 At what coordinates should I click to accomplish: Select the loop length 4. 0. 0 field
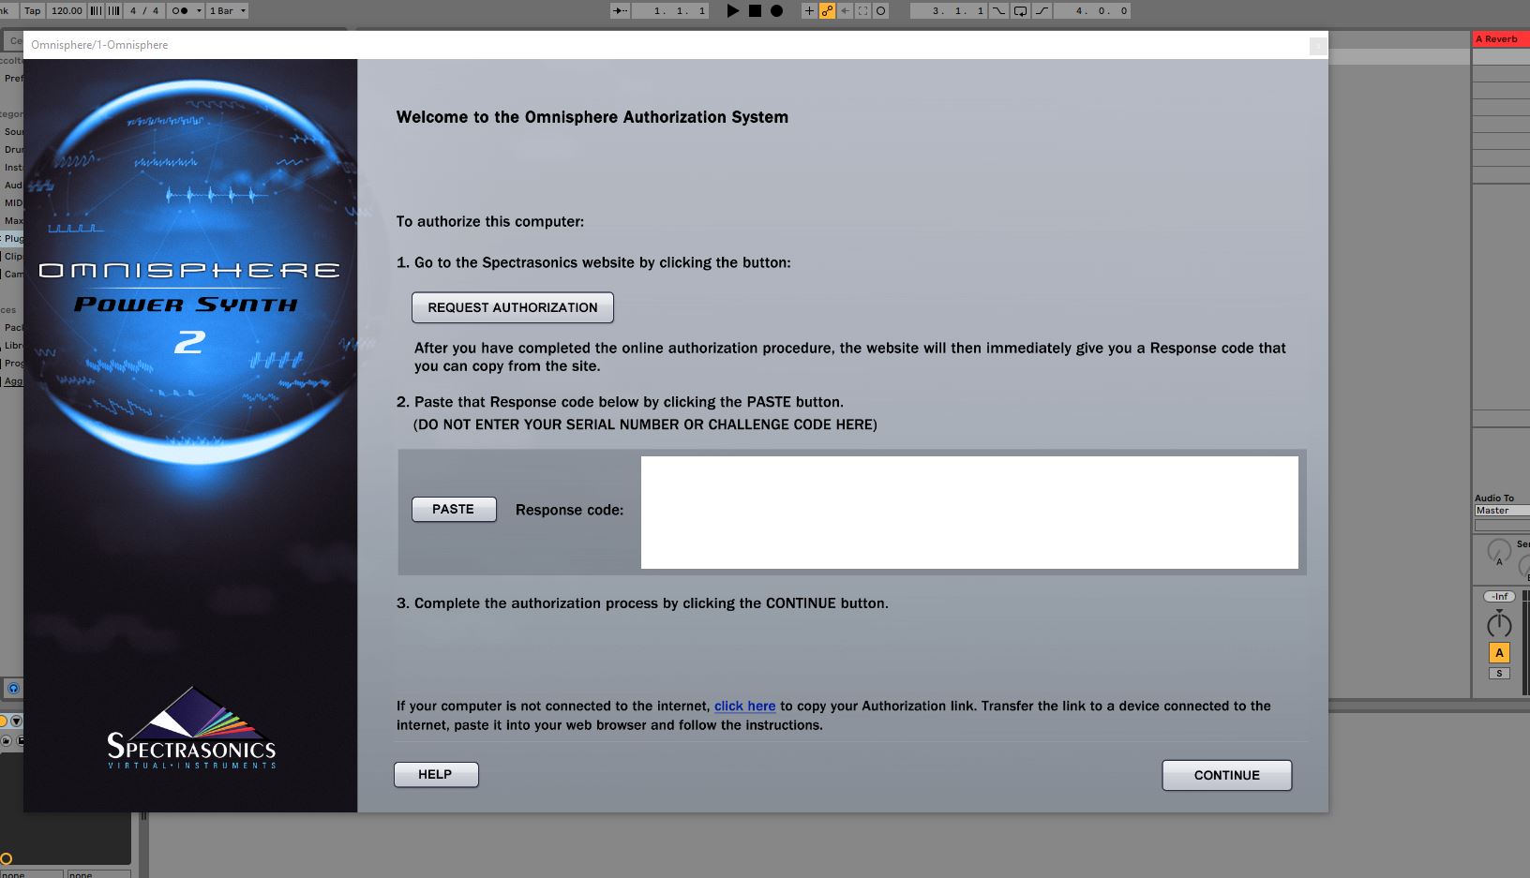1092,11
